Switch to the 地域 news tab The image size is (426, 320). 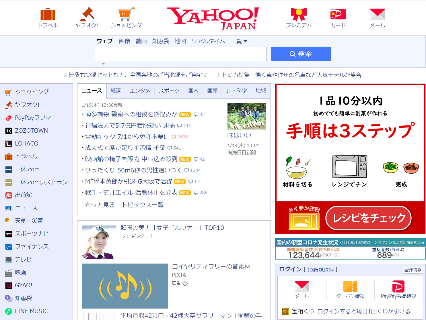click(x=261, y=91)
